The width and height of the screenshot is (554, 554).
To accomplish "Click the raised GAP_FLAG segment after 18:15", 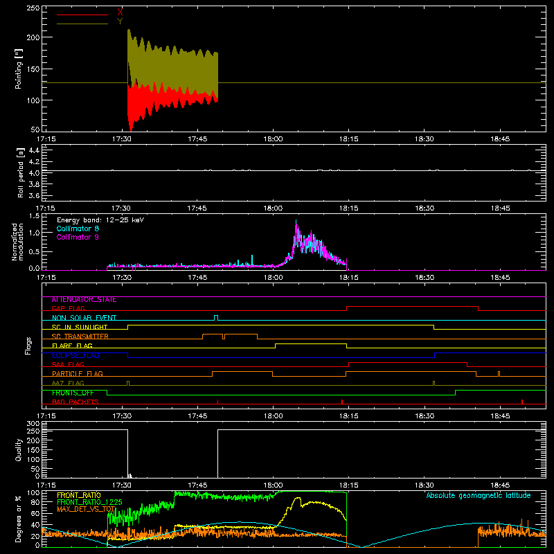I will point(412,307).
